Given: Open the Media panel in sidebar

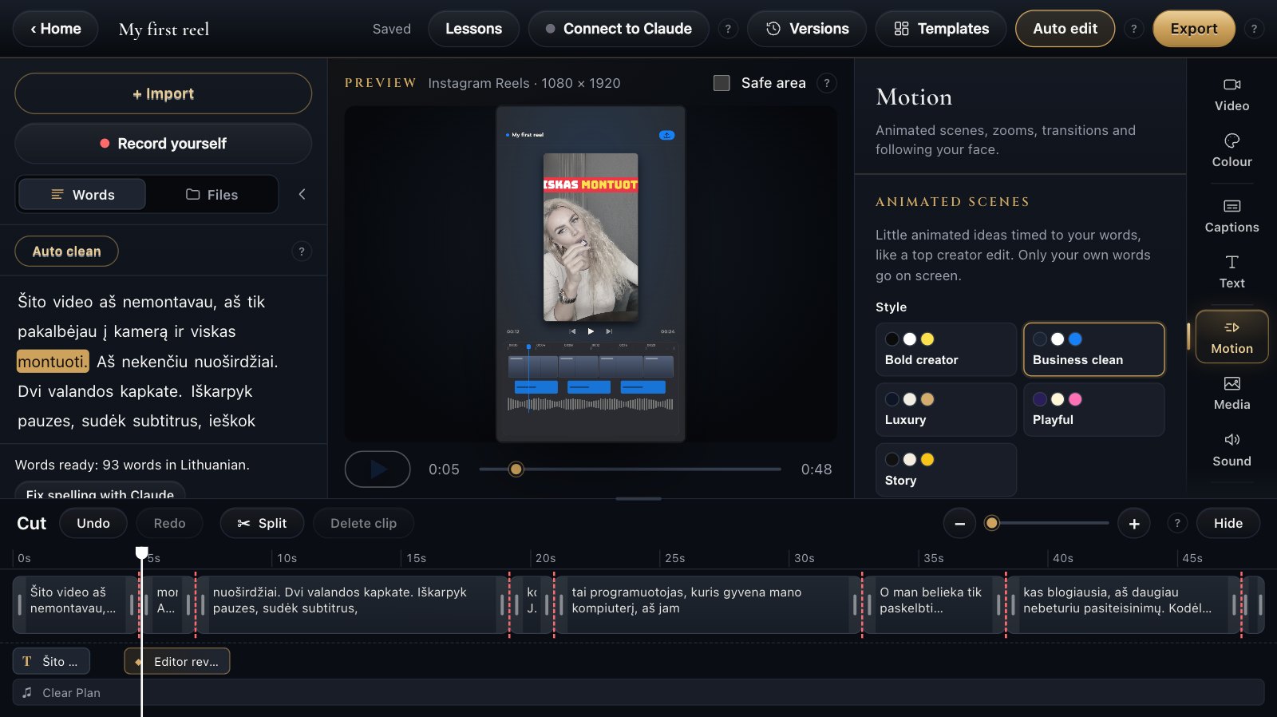Looking at the screenshot, I should click(x=1232, y=394).
